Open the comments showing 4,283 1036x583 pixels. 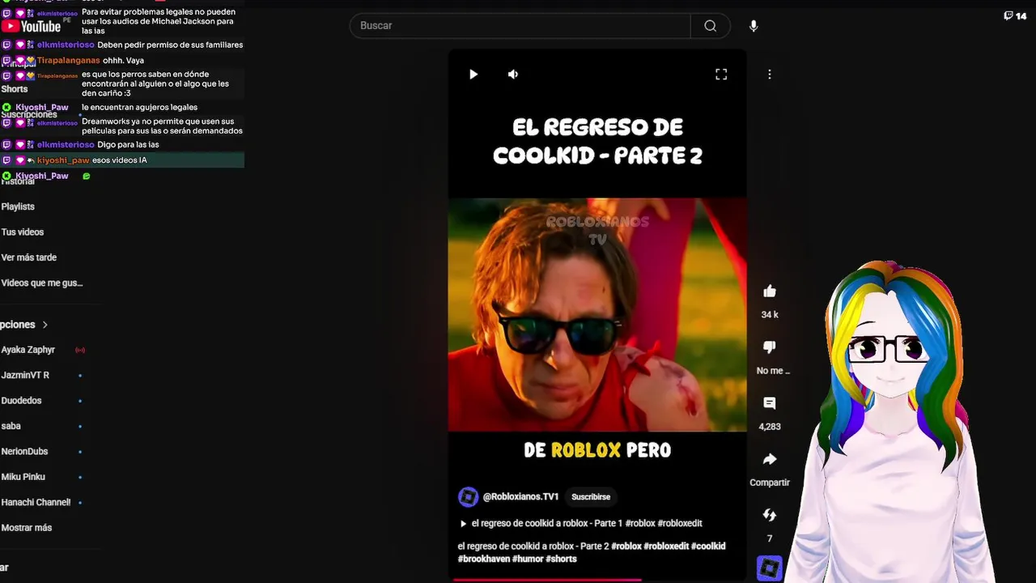[x=770, y=403]
